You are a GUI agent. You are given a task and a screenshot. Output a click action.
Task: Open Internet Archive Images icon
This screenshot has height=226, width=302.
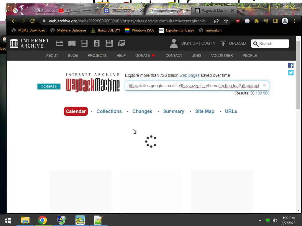pyautogui.click(x=122, y=43)
